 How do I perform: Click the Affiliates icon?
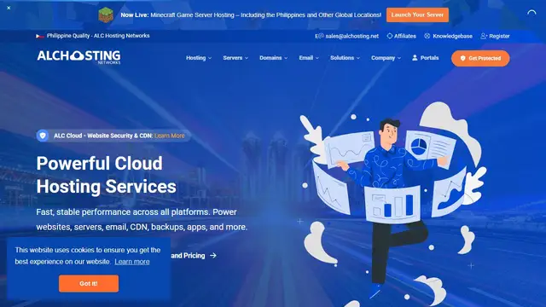389,36
